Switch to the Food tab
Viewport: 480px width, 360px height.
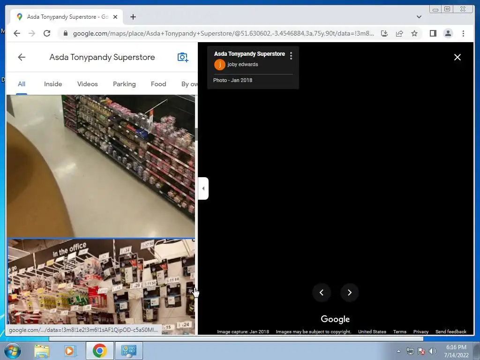(158, 84)
